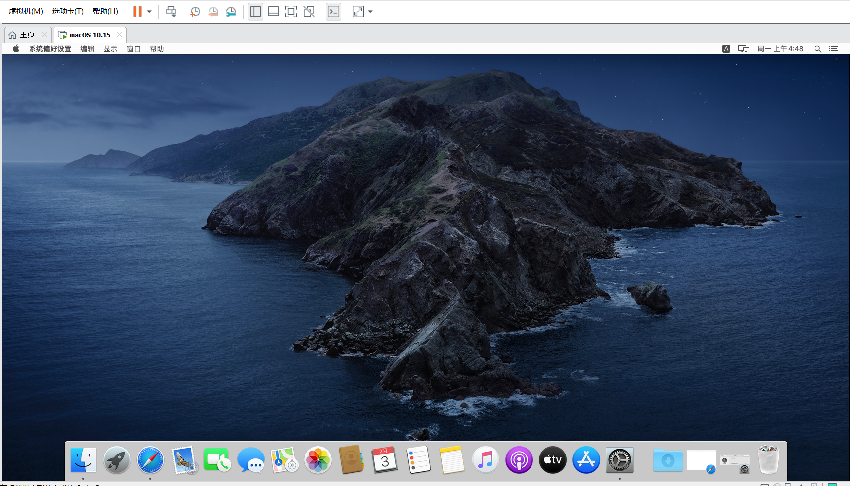Take a snapshot of this virtual machine
Screen dimensions: 850x486
[195, 12]
